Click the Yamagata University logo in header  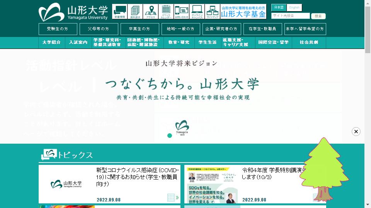pos(73,12)
